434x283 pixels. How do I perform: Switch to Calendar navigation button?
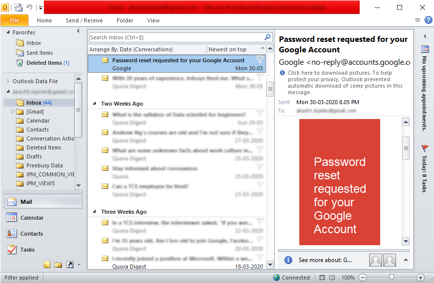[x=43, y=218]
